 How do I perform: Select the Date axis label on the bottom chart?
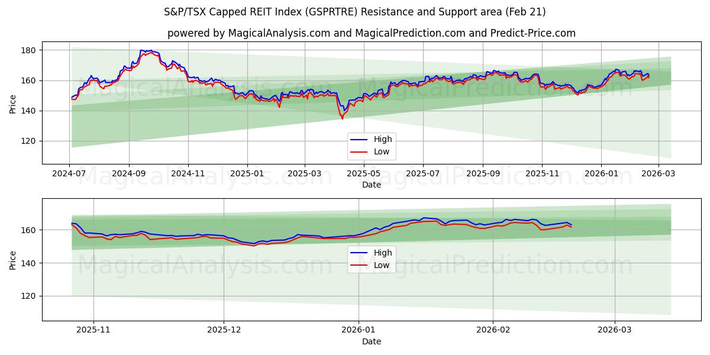370,341
